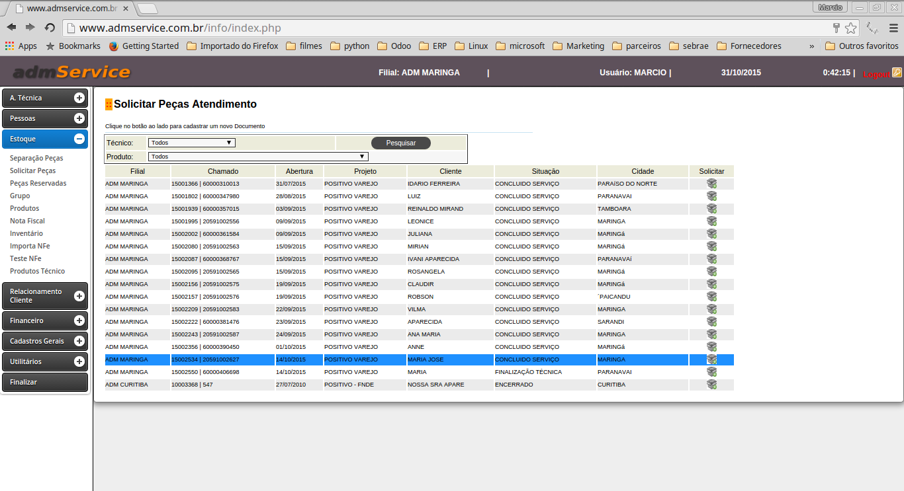Click the request-parts icon for IDARIO FERREIRA
The image size is (904, 491).
pyautogui.click(x=711, y=184)
